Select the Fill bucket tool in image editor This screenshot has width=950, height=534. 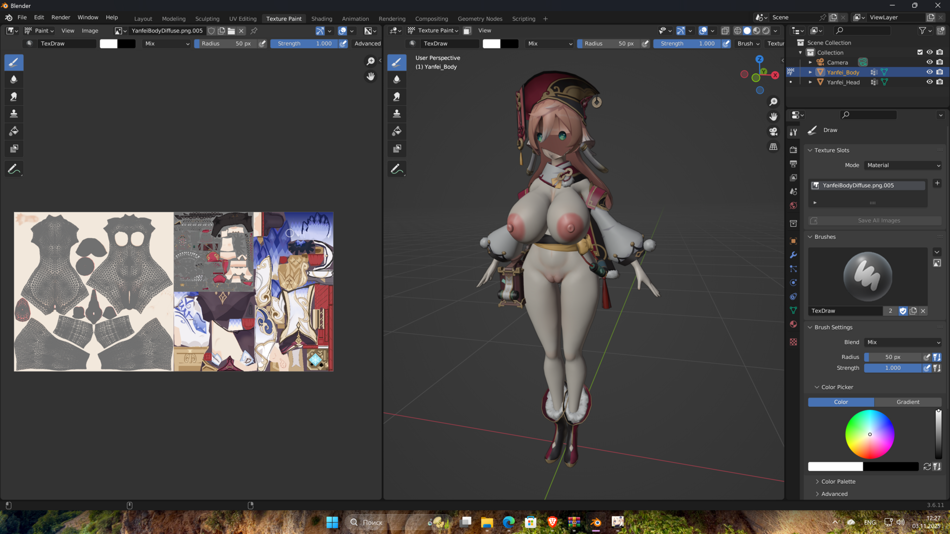pos(14,131)
